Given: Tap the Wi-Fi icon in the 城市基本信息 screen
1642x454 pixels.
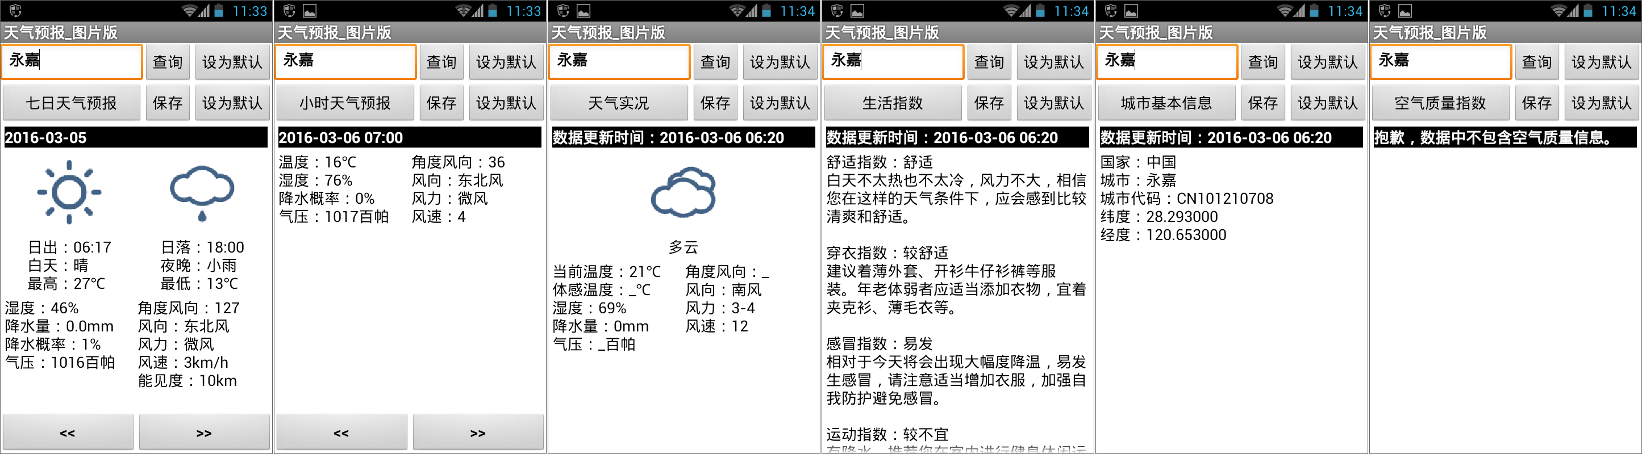Looking at the screenshot, I should point(1285,11).
